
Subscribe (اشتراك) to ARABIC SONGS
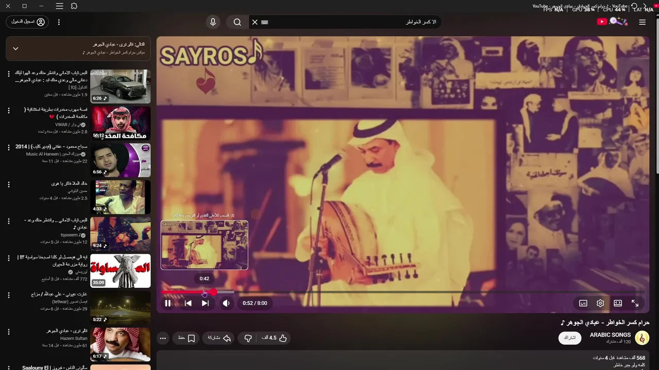569,338
